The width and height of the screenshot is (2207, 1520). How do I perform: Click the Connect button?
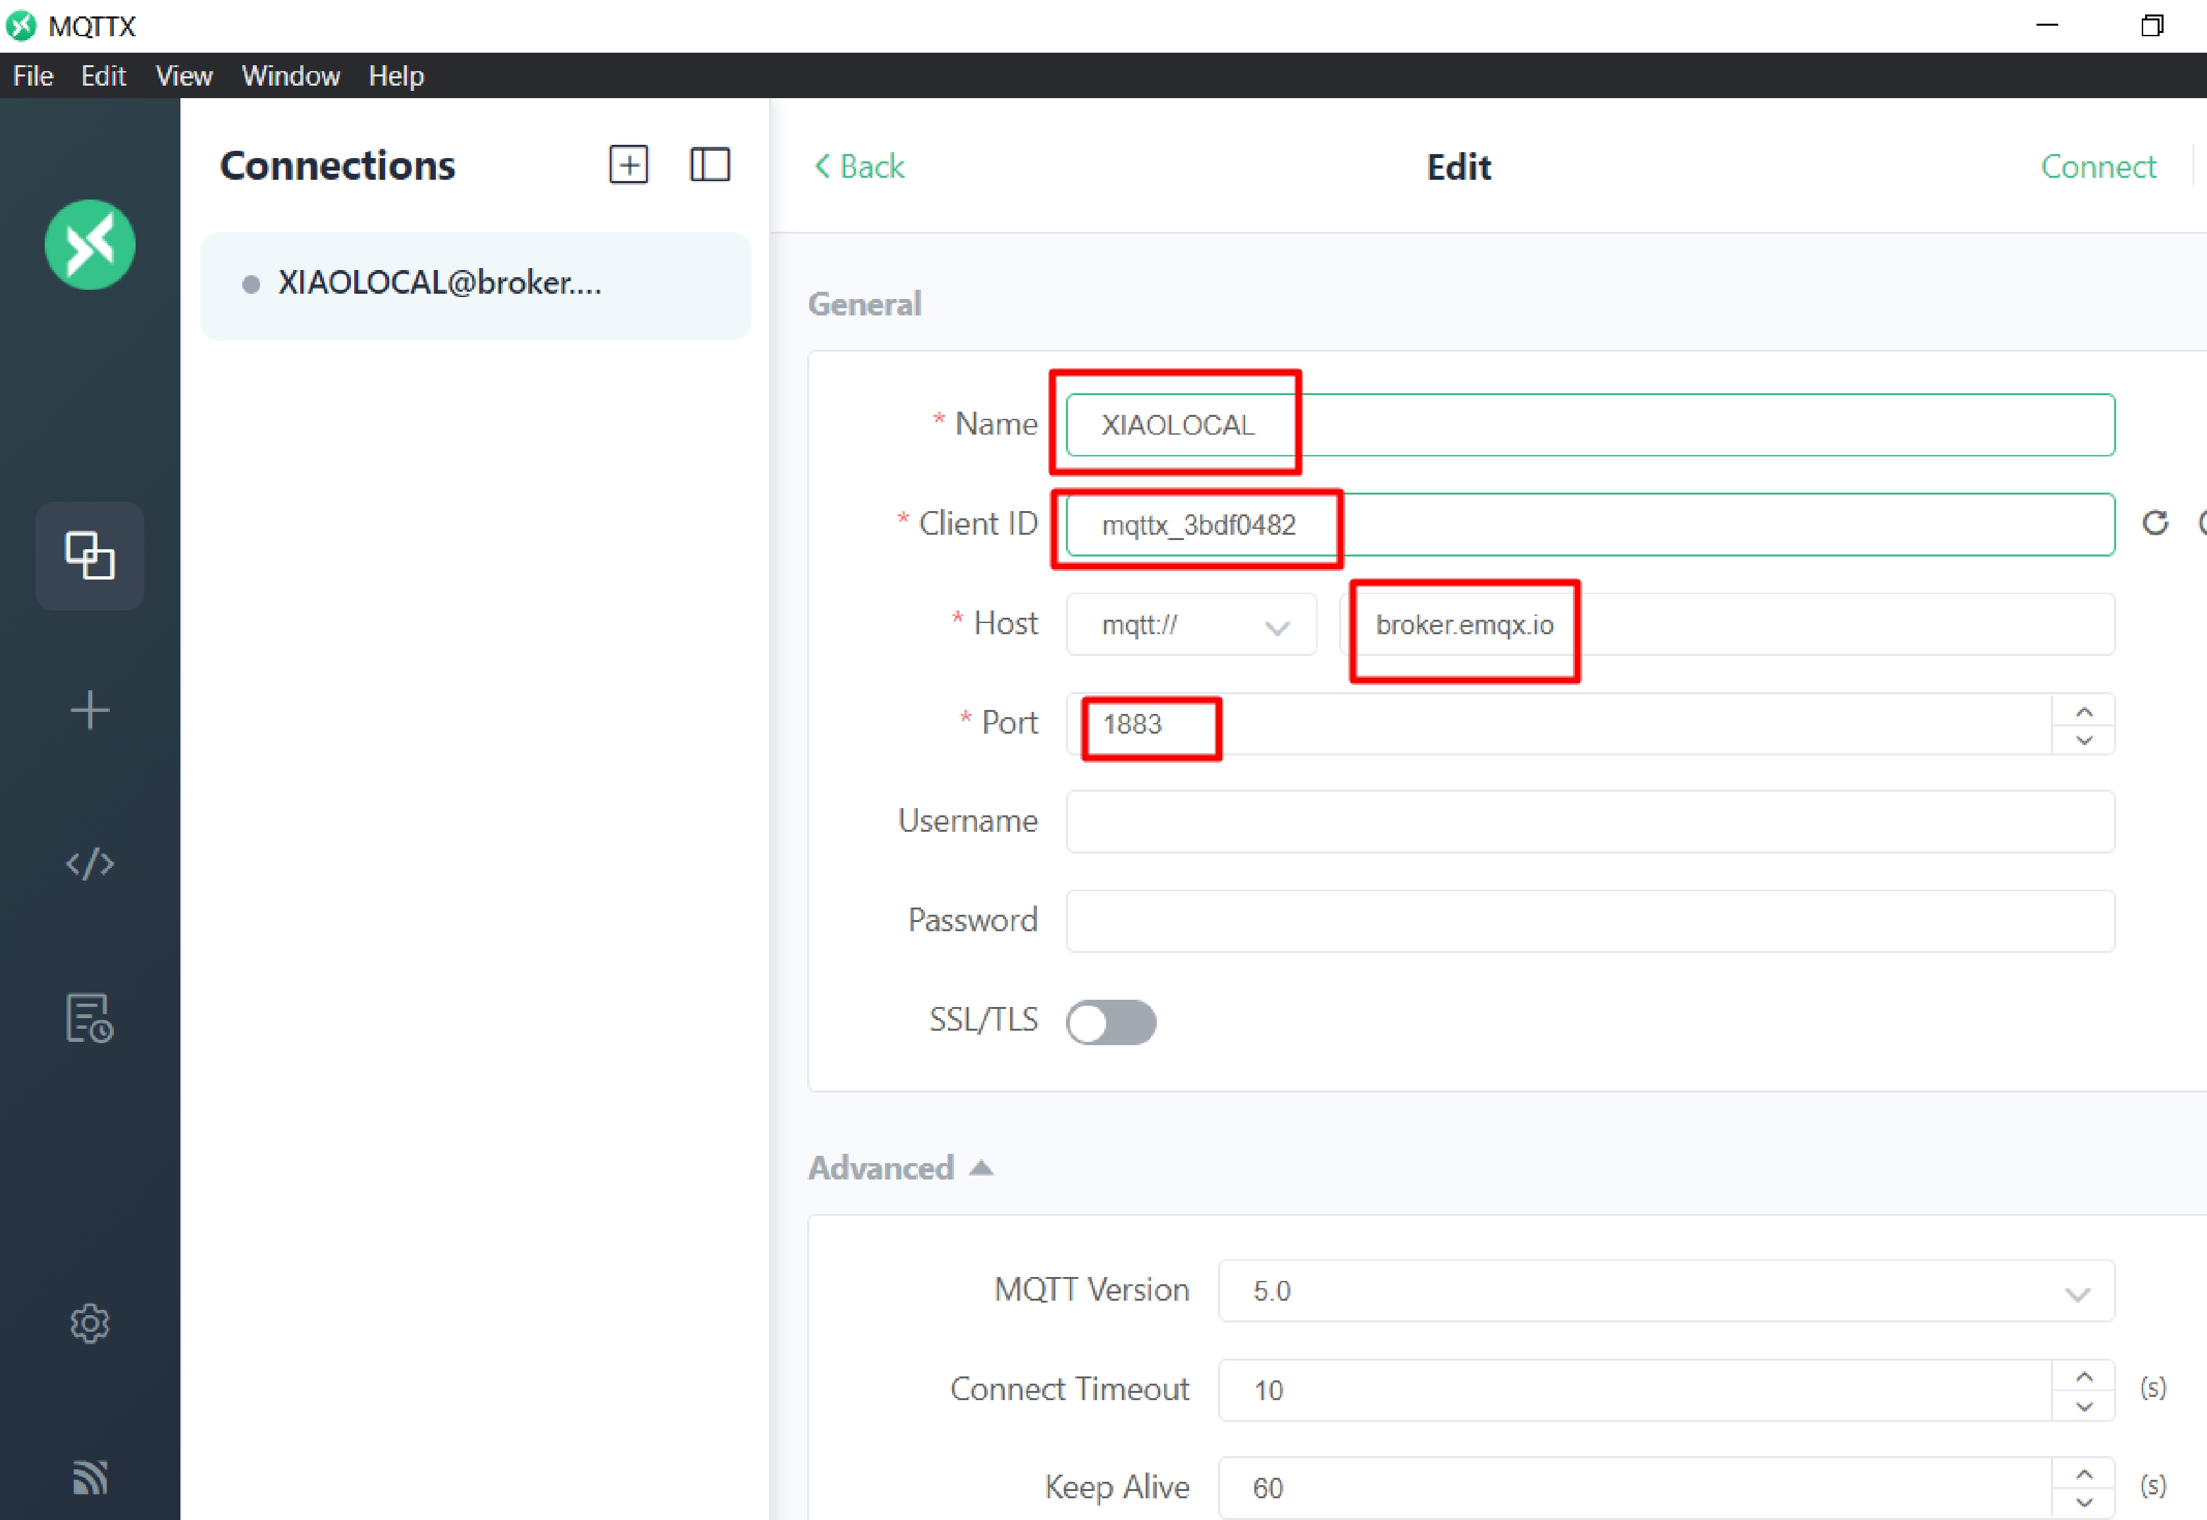coord(2098,167)
